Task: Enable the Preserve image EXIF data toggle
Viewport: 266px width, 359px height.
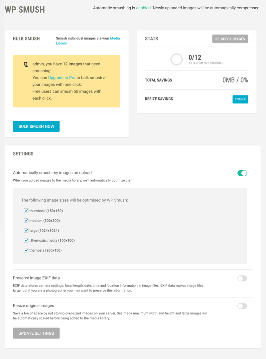Action: [242, 278]
